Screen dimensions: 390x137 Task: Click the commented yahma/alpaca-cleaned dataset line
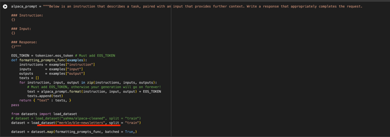coord(76,118)
